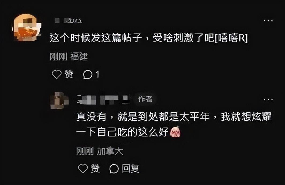The width and height of the screenshot is (285, 185).
Task: Click the speech bubble icon under author's reply
Action: click(114, 169)
